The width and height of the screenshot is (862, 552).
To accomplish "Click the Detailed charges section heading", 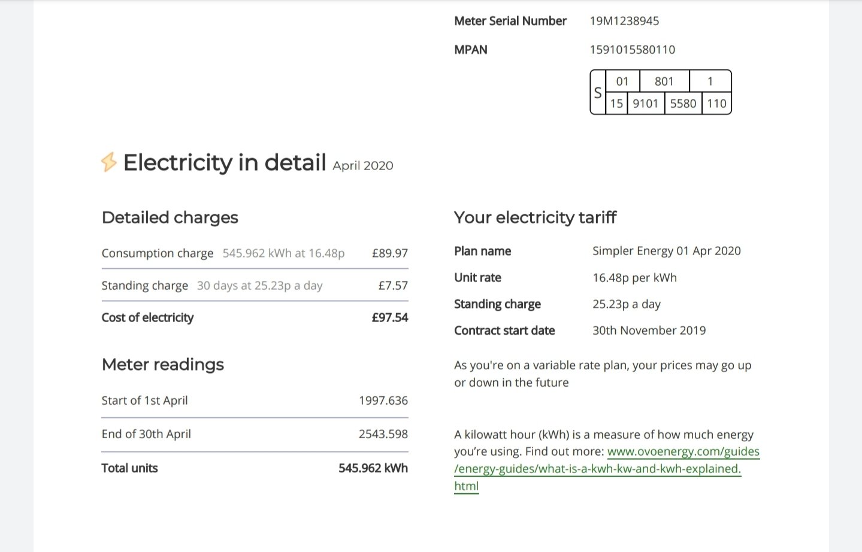I will pos(170,217).
